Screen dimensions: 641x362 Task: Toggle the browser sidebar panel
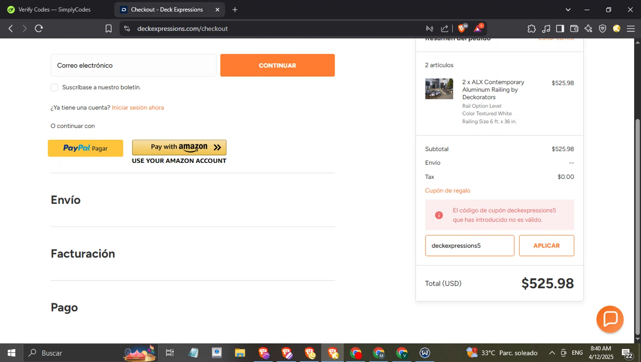click(560, 29)
